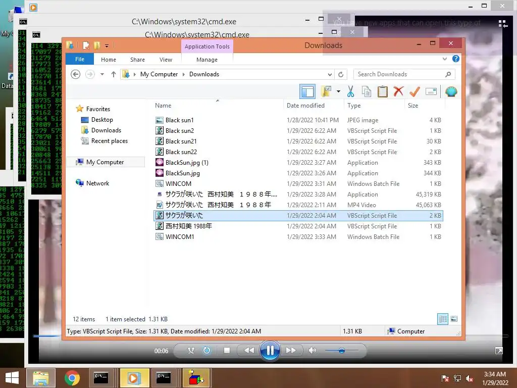
Task: Select Desktop under Favorites
Action: pos(102,119)
